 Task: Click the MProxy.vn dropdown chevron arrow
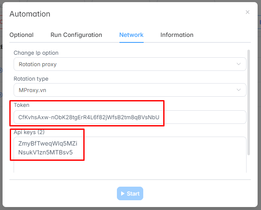tap(239, 90)
